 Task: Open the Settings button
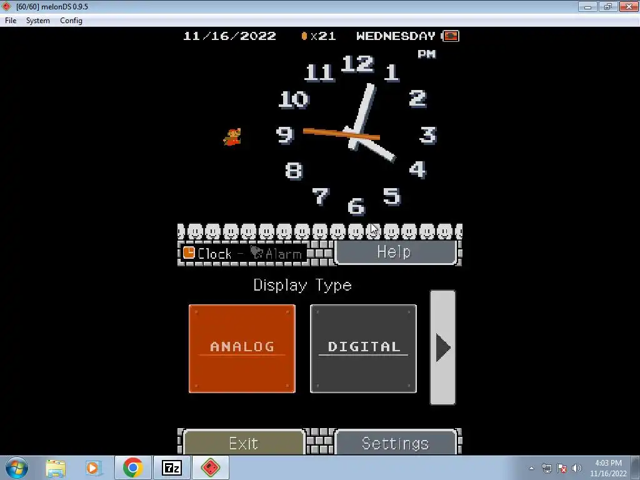click(395, 443)
